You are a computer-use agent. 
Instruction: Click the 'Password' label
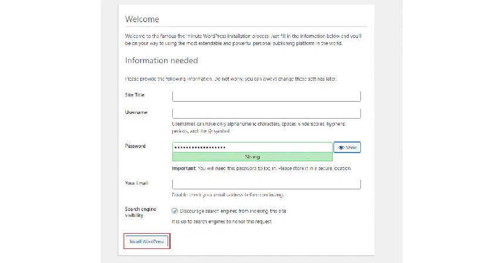click(x=135, y=146)
